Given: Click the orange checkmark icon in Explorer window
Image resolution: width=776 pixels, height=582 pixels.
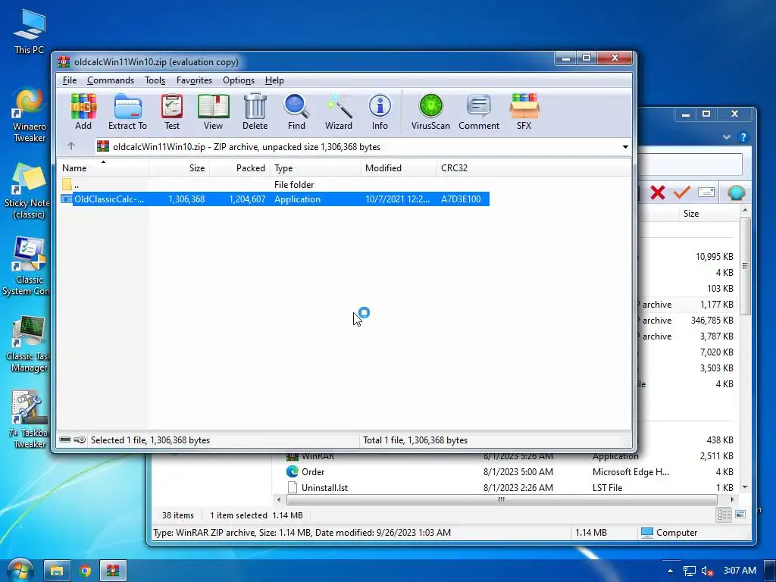Looking at the screenshot, I should click(x=682, y=192).
